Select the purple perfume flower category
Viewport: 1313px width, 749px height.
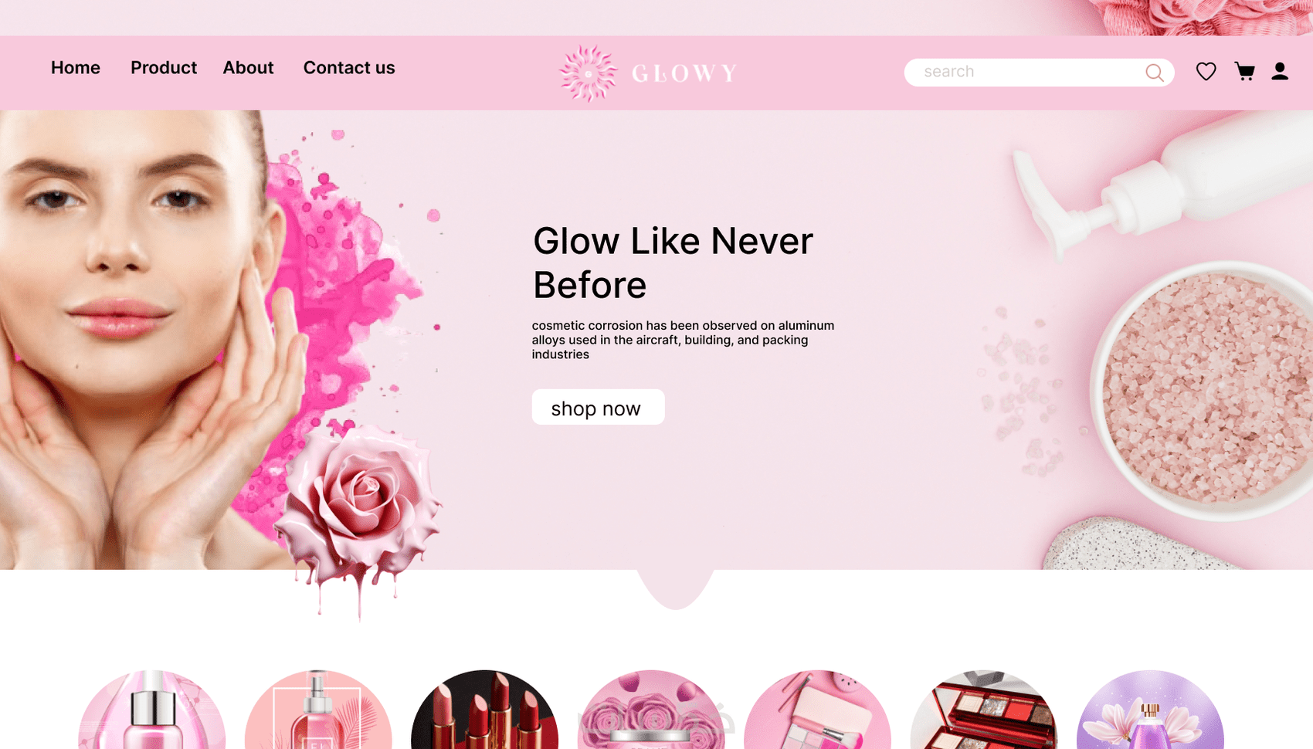point(1150,710)
